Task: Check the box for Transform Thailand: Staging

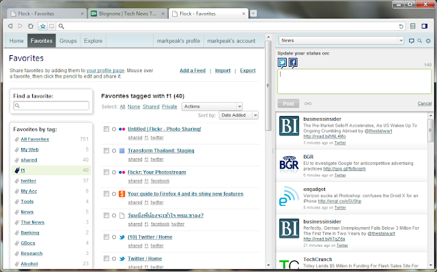Action: pyautogui.click(x=107, y=151)
